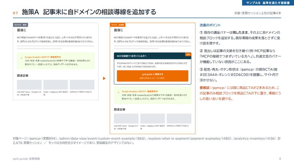
Task: Click the '改善のポイント' heading
Action: tap(210, 25)
